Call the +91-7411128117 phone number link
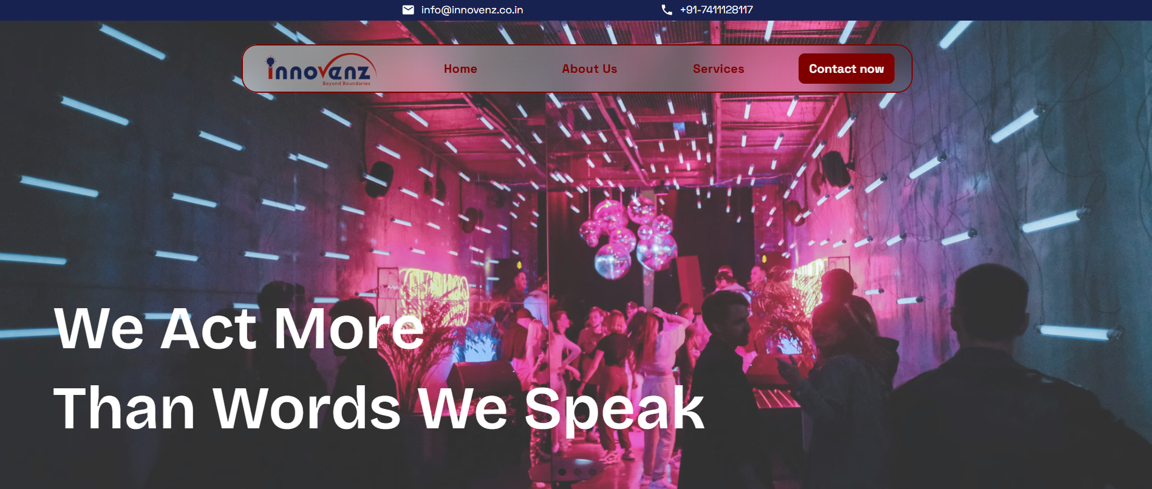The width and height of the screenshot is (1152, 489). pyautogui.click(x=716, y=10)
